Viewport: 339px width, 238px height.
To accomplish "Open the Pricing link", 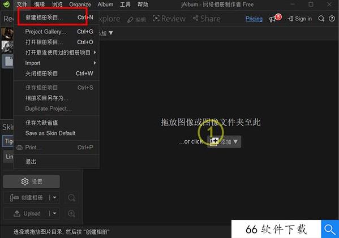I will [254, 19].
